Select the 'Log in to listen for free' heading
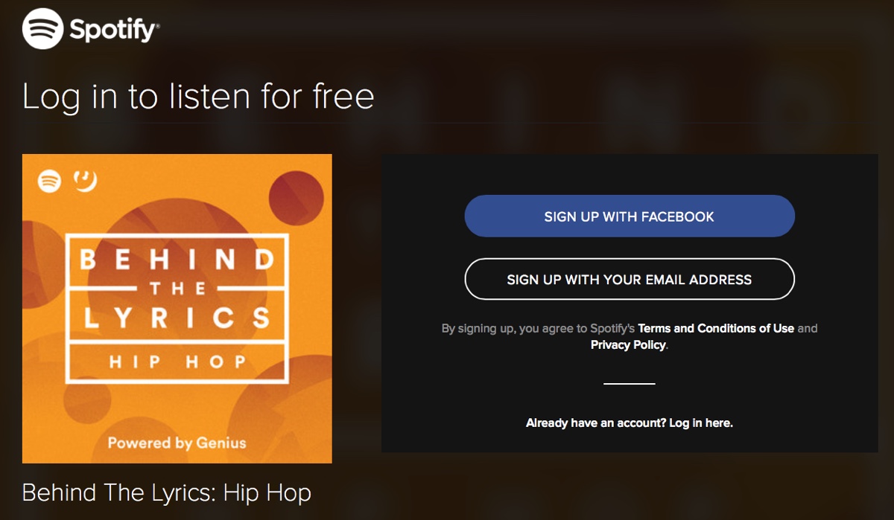 pyautogui.click(x=198, y=97)
